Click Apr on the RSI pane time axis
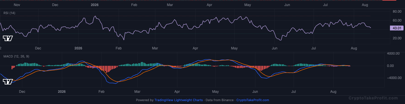The height and width of the screenshot is (104, 405). coord(195,48)
